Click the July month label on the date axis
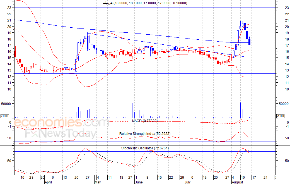 187,182
